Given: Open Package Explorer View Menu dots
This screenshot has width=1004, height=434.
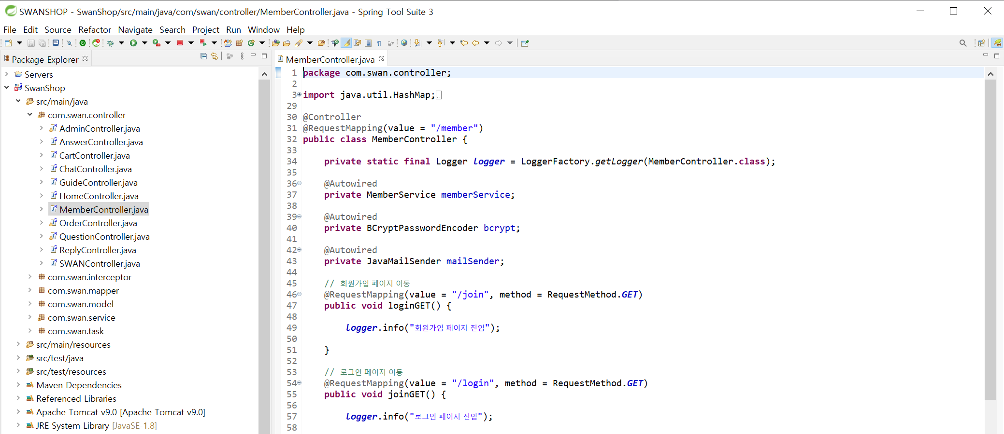Looking at the screenshot, I should tap(242, 56).
